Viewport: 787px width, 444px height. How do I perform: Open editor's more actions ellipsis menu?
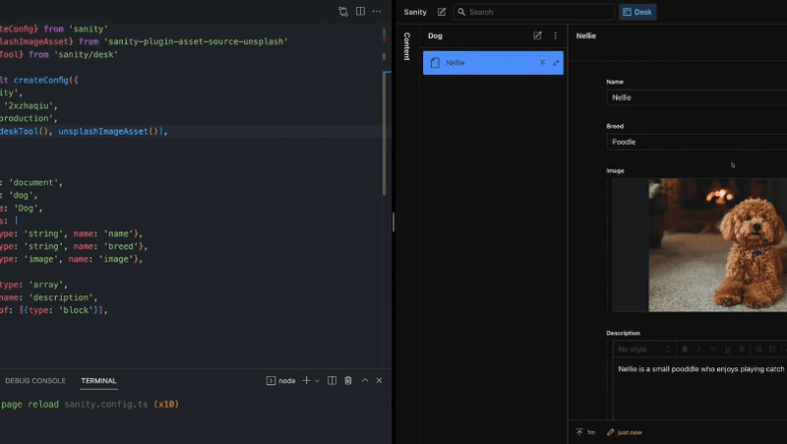coord(377,11)
